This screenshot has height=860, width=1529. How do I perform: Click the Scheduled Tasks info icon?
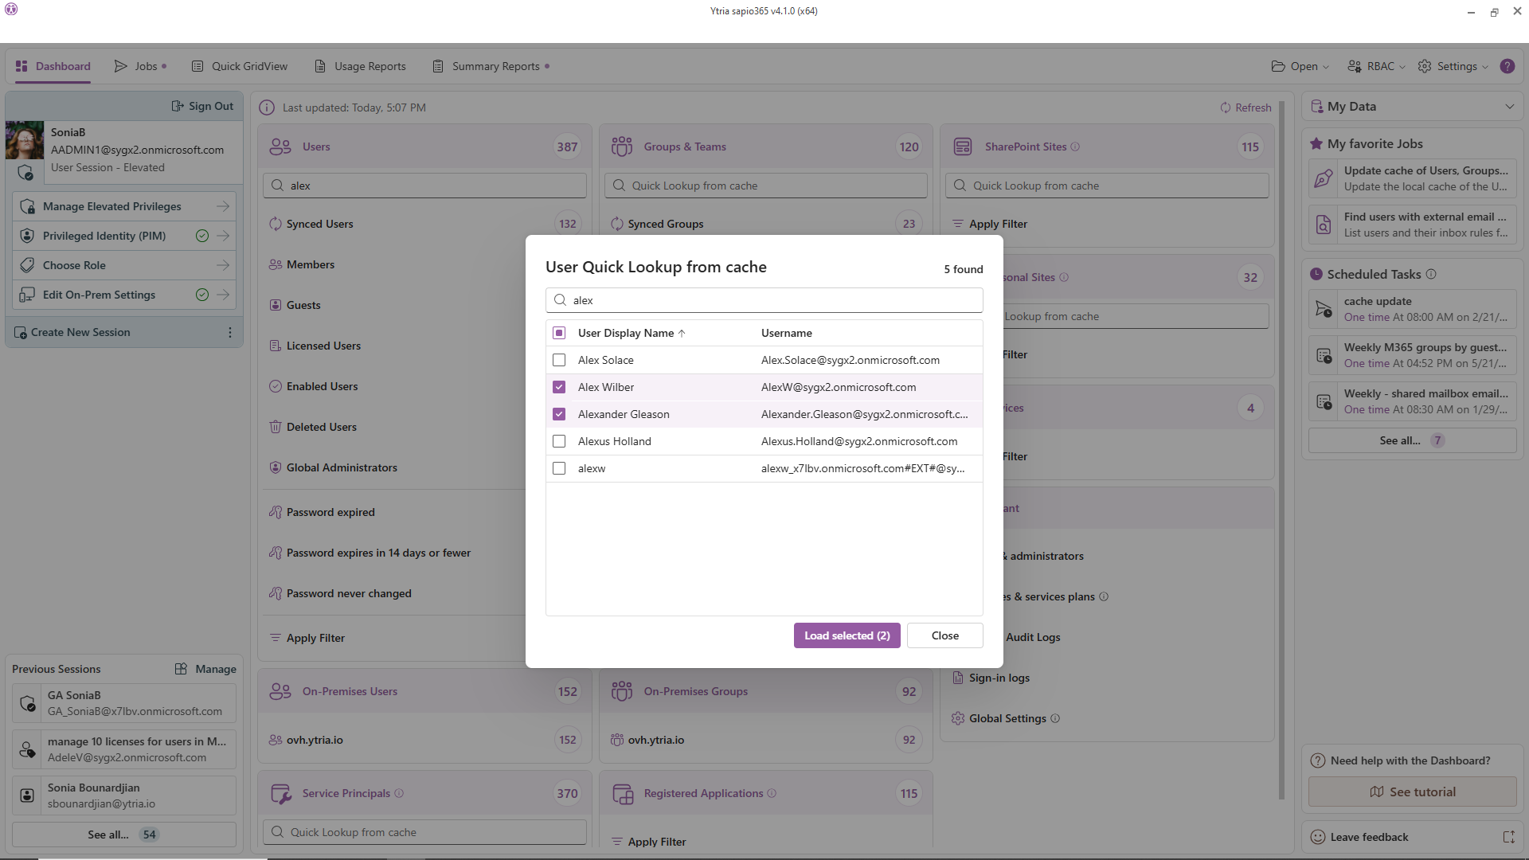point(1431,274)
